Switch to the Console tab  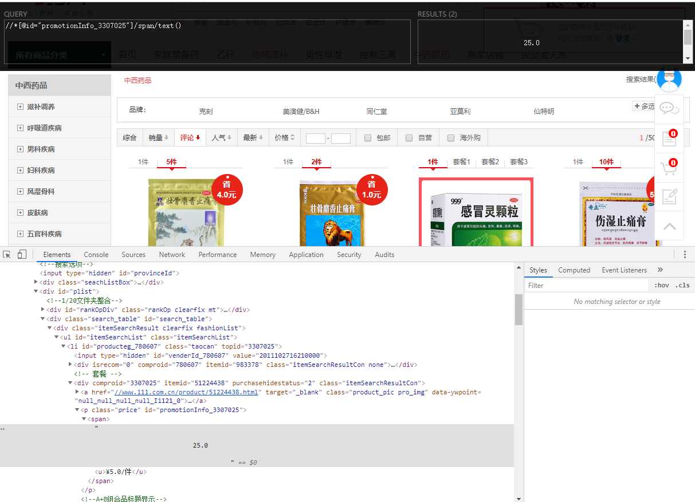pos(96,255)
